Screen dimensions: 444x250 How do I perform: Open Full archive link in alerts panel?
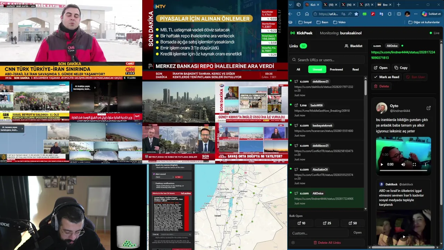[186, 193]
